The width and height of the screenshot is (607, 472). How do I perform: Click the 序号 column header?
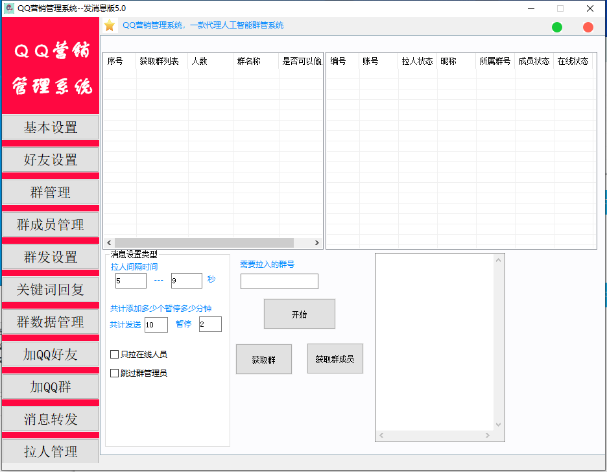point(119,61)
